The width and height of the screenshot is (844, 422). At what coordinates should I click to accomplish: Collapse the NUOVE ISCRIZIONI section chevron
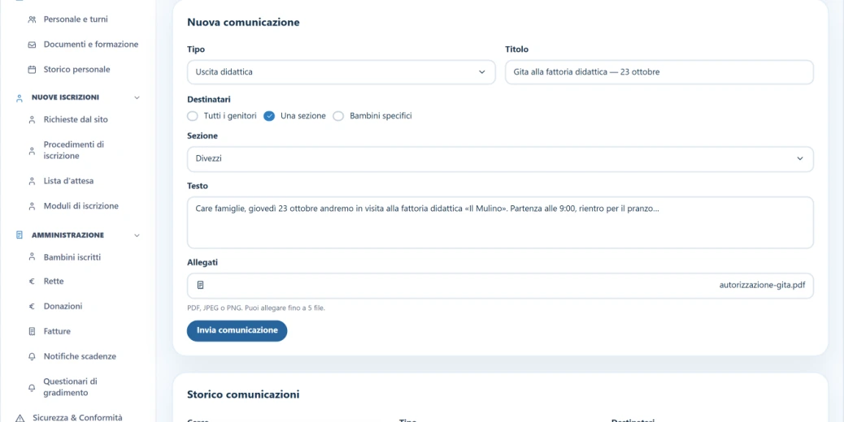pyautogui.click(x=137, y=97)
